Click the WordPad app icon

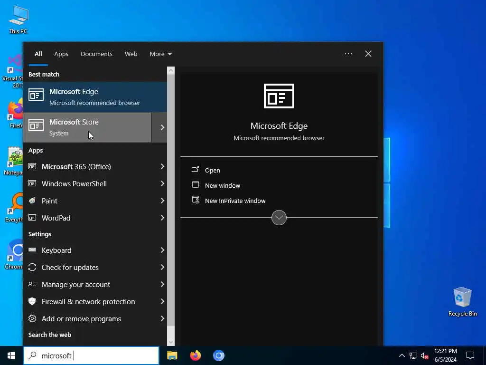32,218
